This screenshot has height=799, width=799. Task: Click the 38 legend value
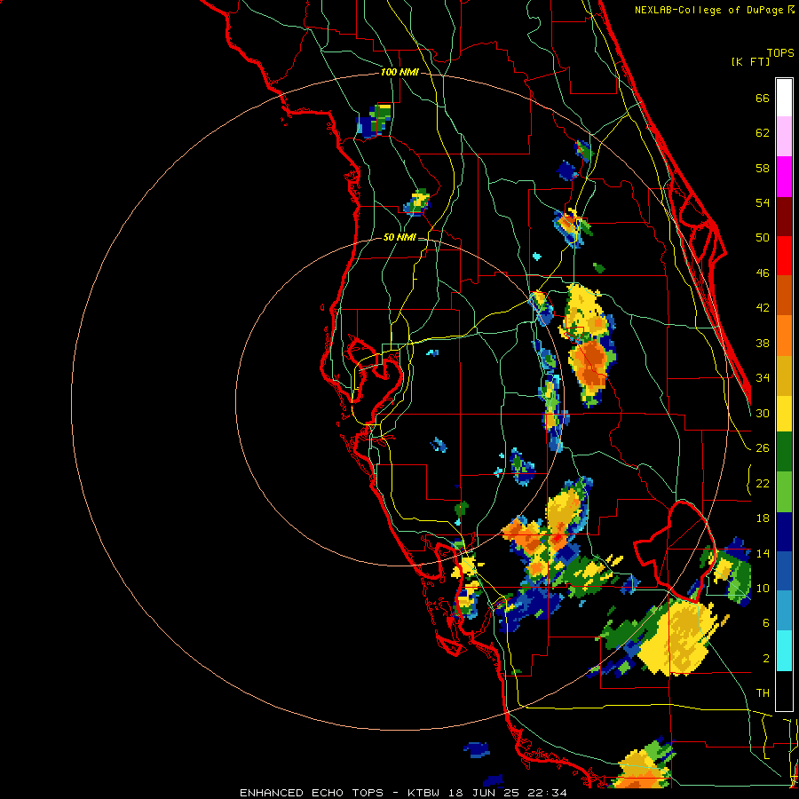[763, 343]
